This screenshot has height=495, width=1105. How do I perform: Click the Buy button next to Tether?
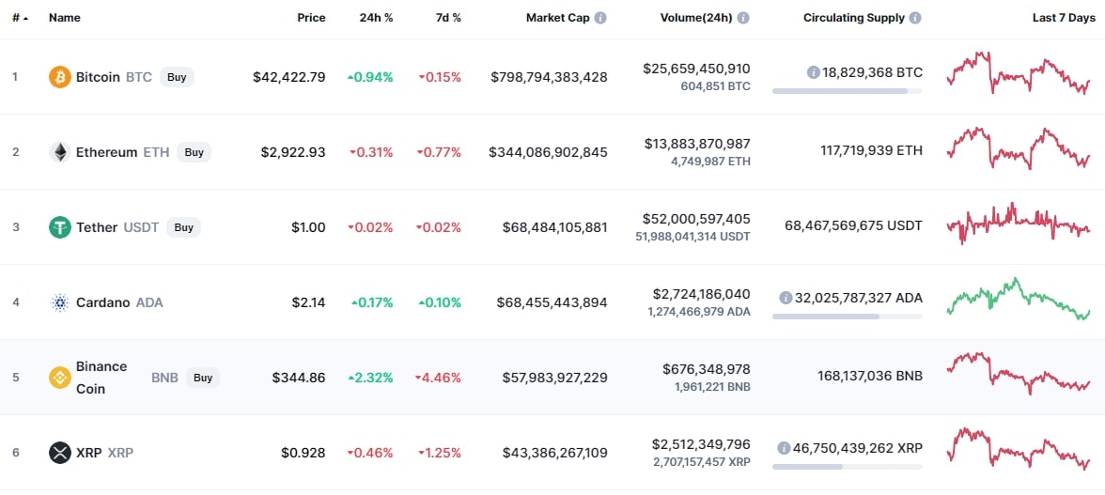tap(183, 227)
